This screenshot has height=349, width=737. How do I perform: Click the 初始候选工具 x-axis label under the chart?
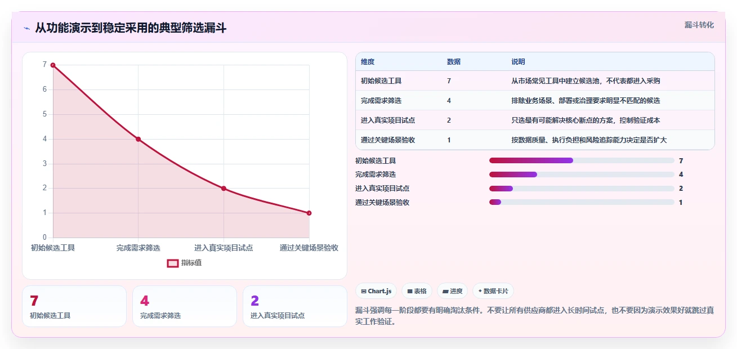pyautogui.click(x=53, y=248)
